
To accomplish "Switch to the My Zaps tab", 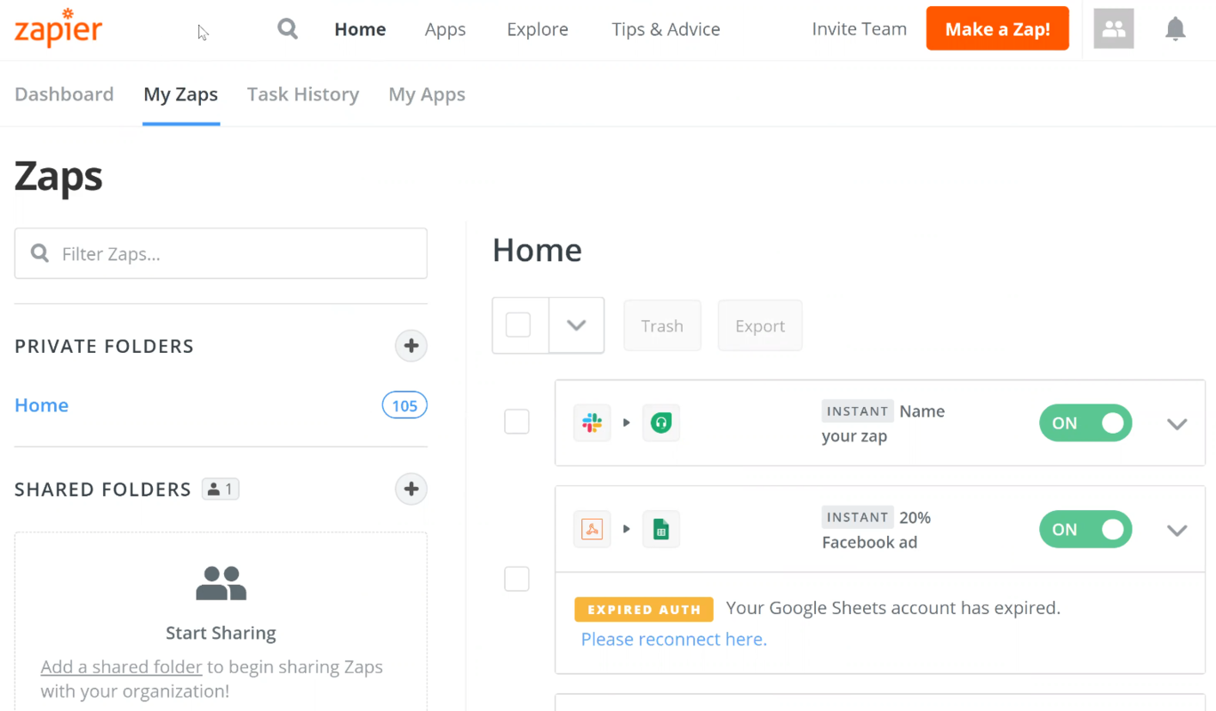I will [x=180, y=94].
